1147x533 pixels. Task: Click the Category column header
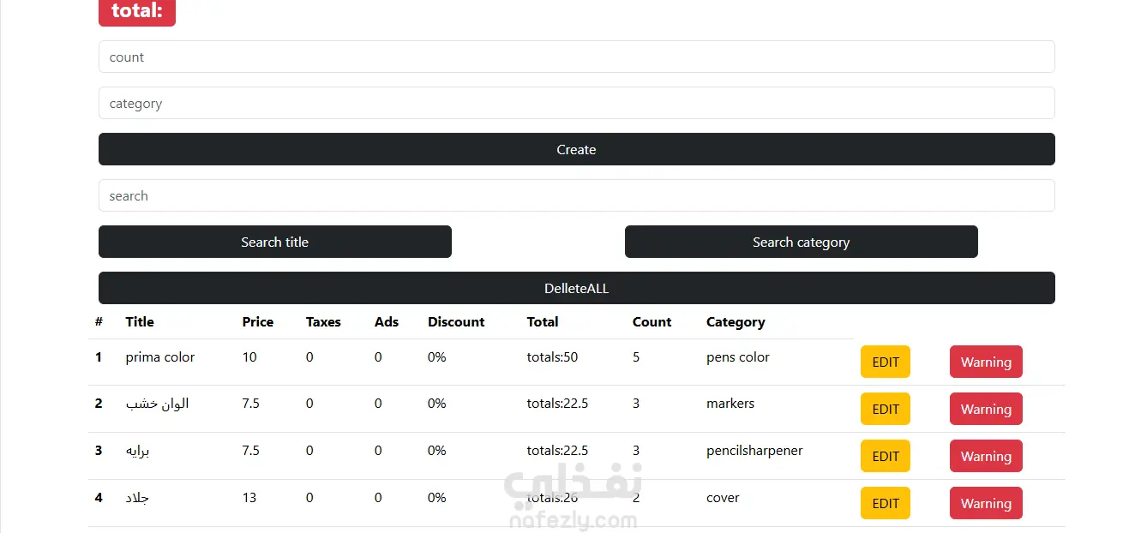(x=736, y=322)
